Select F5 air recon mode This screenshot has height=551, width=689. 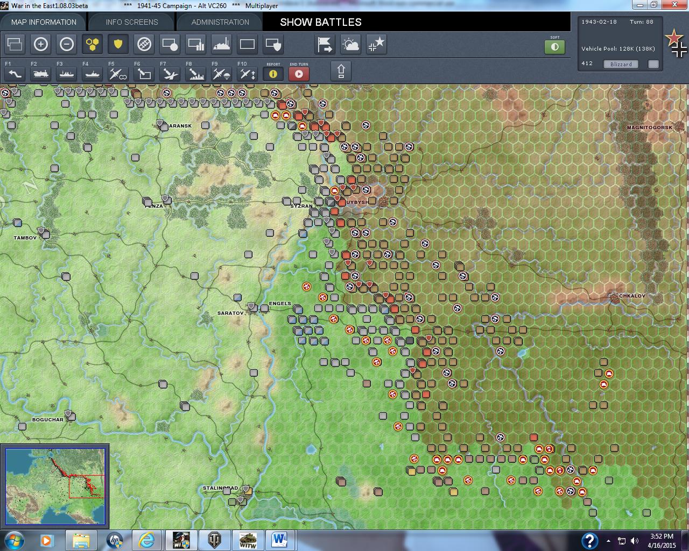click(118, 73)
